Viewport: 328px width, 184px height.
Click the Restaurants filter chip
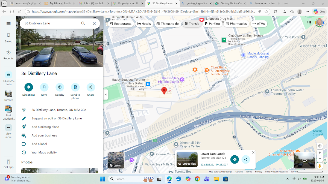121,24
